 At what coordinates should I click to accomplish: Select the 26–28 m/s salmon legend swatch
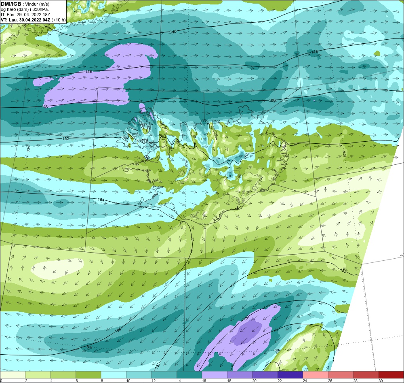click(x=341, y=374)
